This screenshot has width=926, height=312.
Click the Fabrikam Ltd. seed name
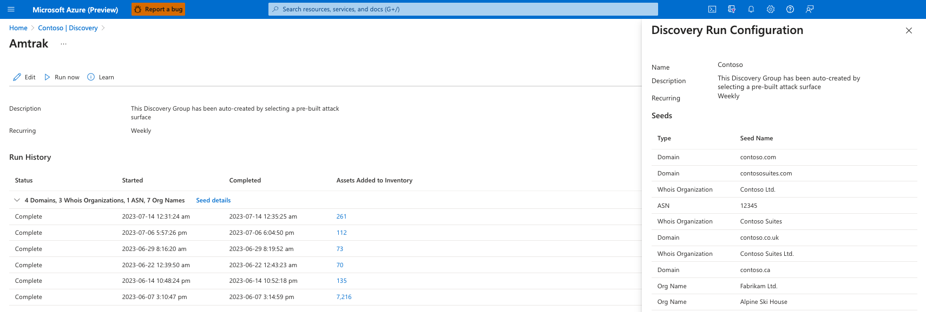(x=759, y=286)
